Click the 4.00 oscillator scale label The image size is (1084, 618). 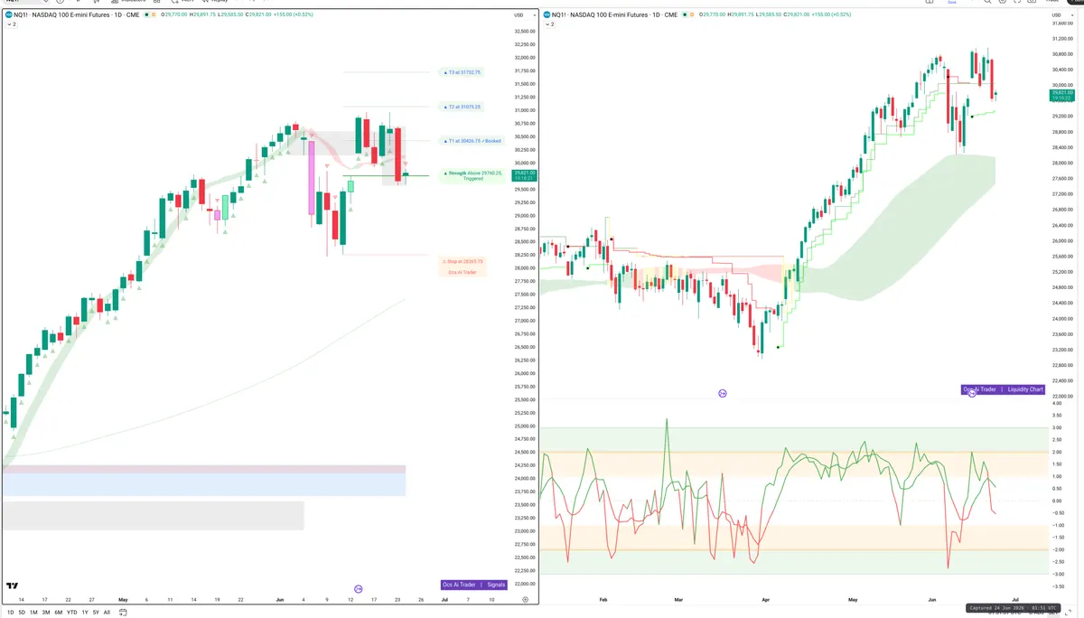[1057, 403]
